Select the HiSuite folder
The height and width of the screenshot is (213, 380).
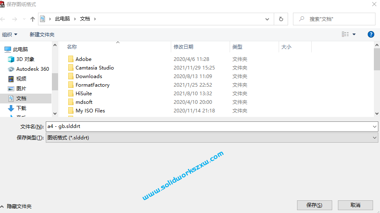[84, 93]
